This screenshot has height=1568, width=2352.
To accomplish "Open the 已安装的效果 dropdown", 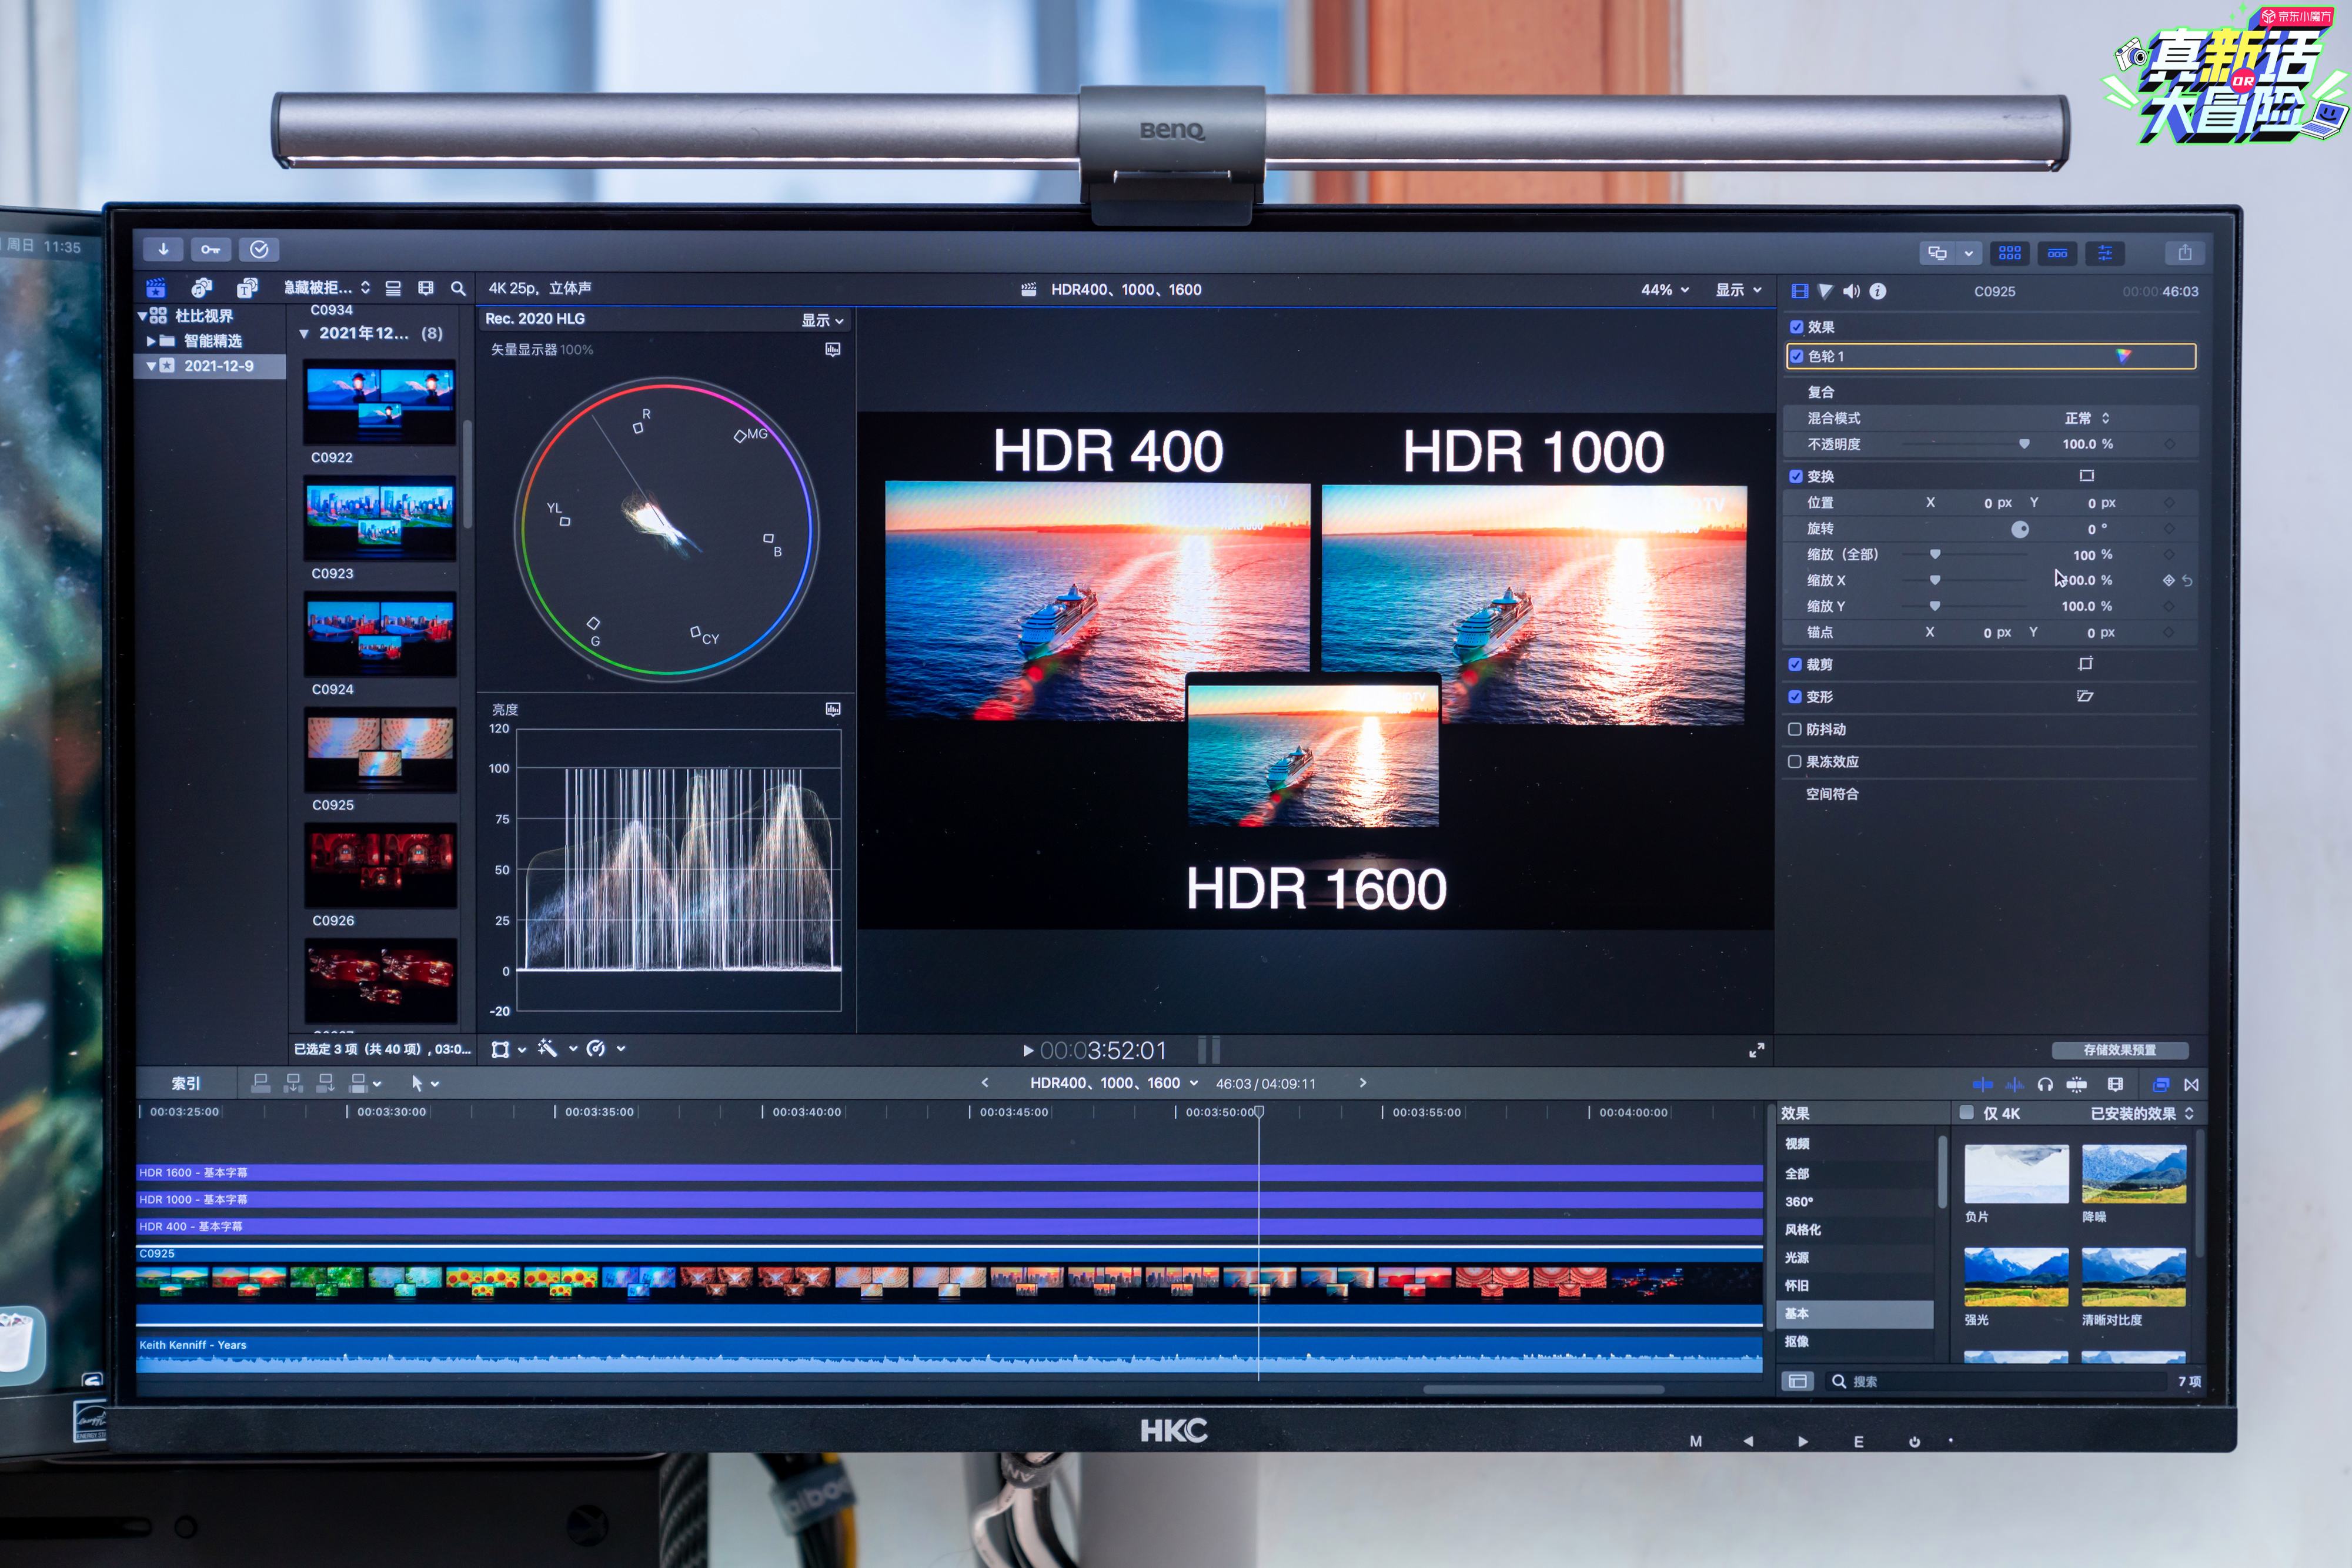I will (x=2141, y=1113).
